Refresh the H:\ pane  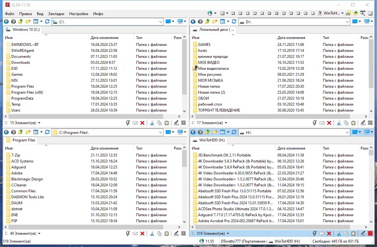[x=234, y=132]
